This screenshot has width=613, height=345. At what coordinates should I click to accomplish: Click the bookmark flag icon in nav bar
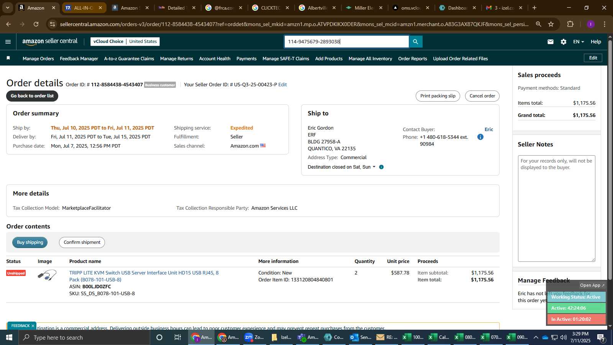click(8, 58)
